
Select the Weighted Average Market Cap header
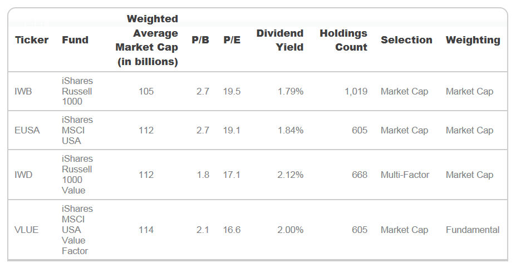pos(147,40)
